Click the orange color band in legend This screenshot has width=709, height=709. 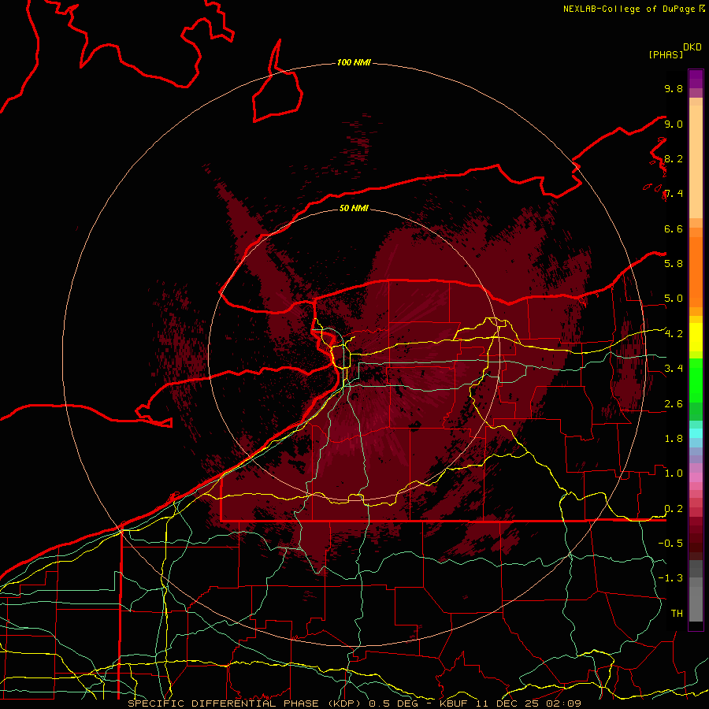(696, 271)
